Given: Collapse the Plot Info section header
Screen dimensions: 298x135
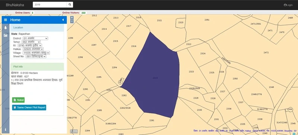Looking at the screenshot, I should click(37, 67).
